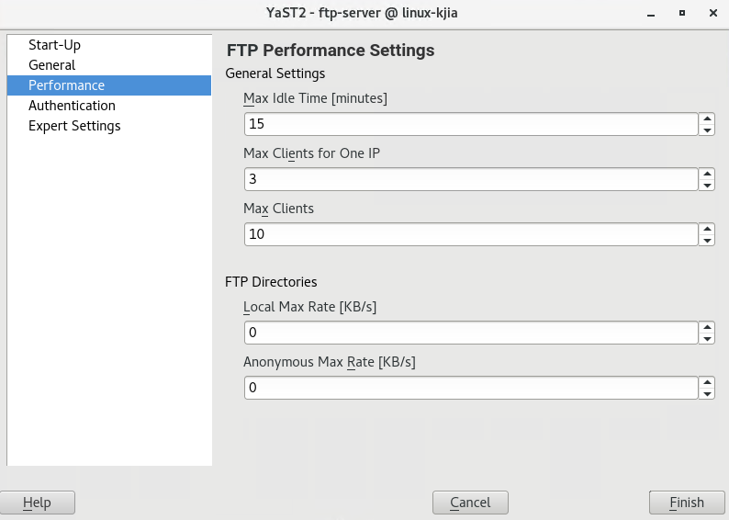The height and width of the screenshot is (520, 729).
Task: Increase Anonymous Max Rate with up arrow
Action: pos(707,382)
